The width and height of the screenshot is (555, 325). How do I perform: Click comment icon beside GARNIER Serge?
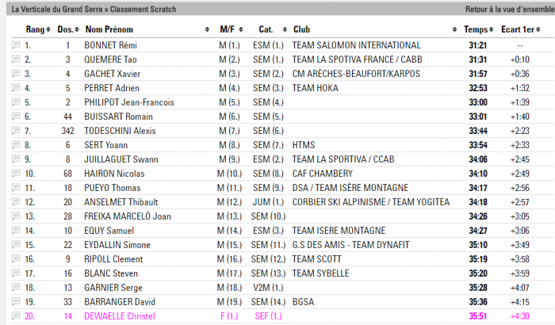[16, 287]
